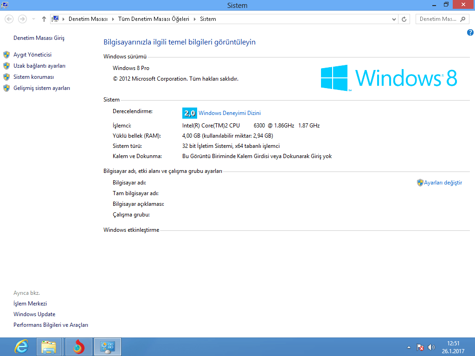
Task: Restore down the Sistem window
Action: [x=446, y=5]
